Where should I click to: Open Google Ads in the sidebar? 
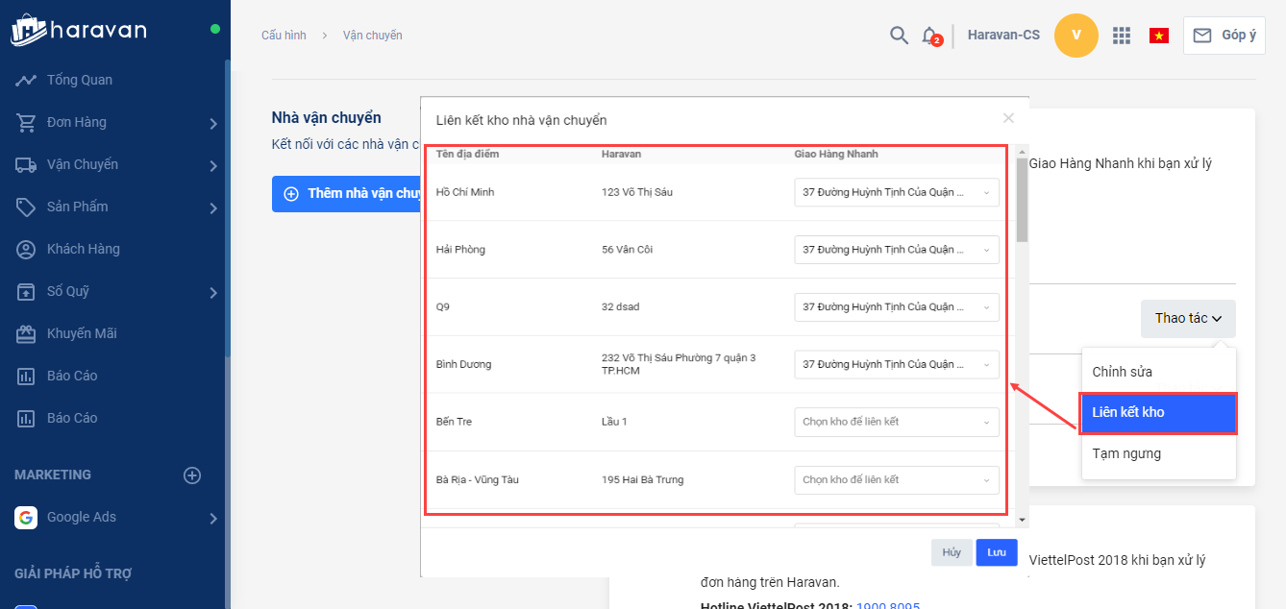(82, 517)
